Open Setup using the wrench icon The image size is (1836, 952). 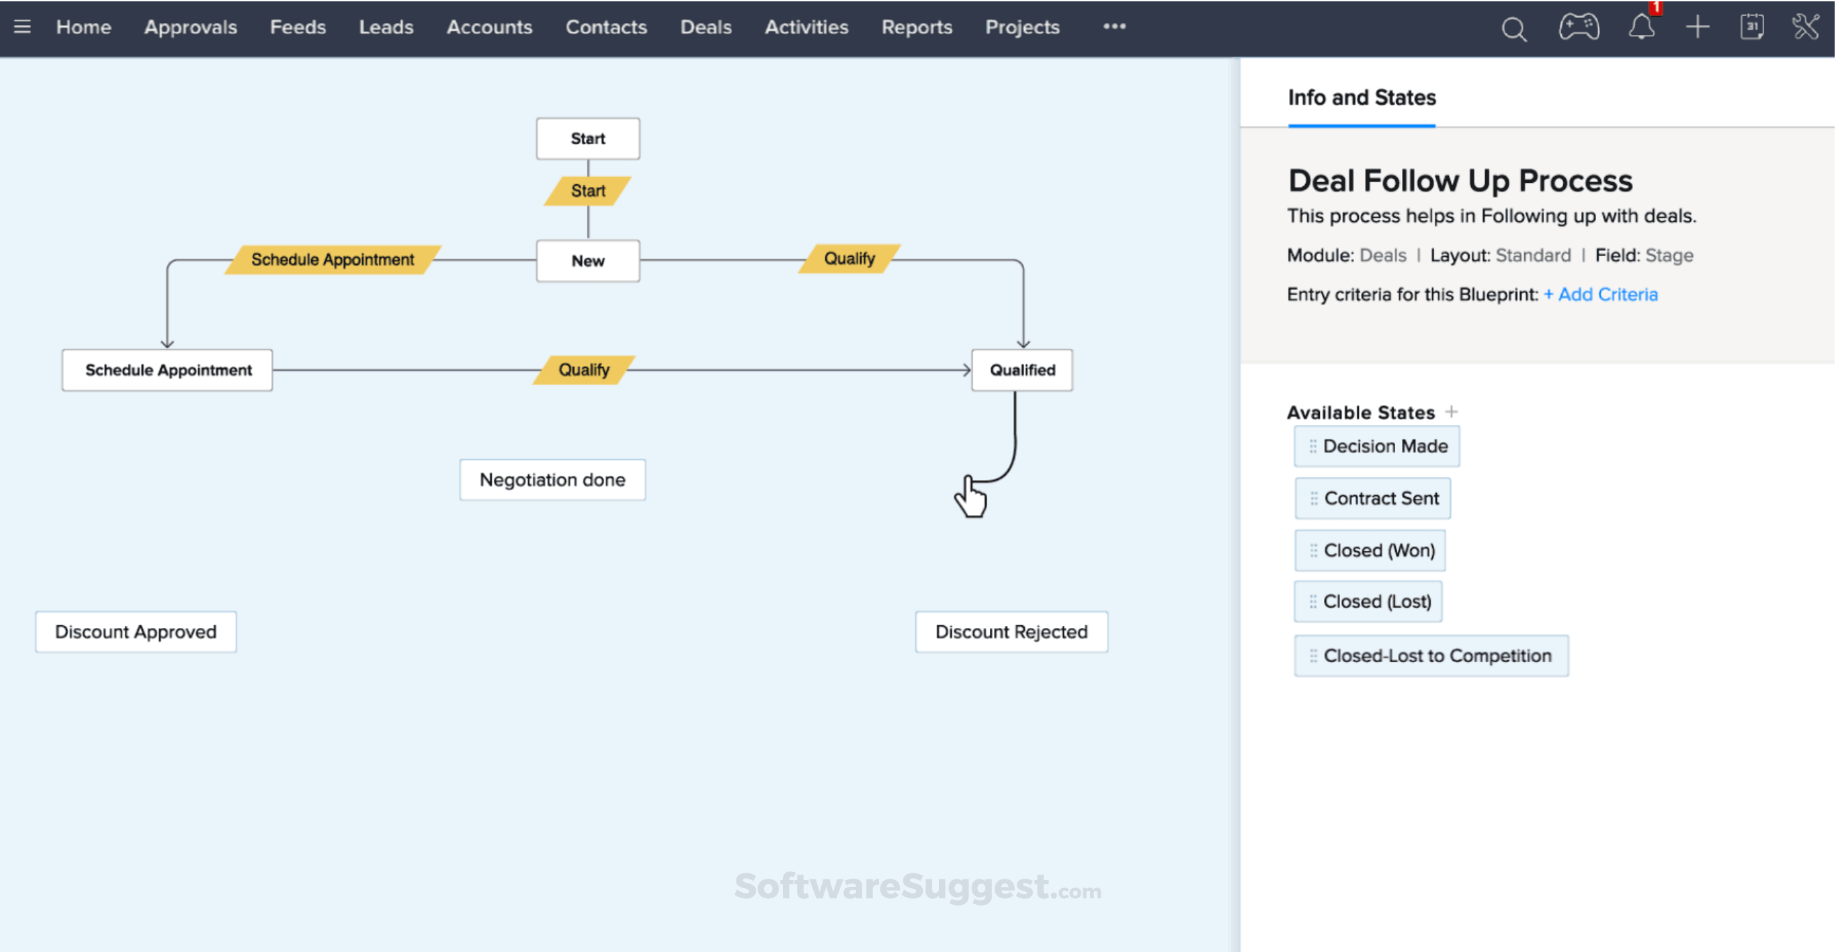[1806, 27]
